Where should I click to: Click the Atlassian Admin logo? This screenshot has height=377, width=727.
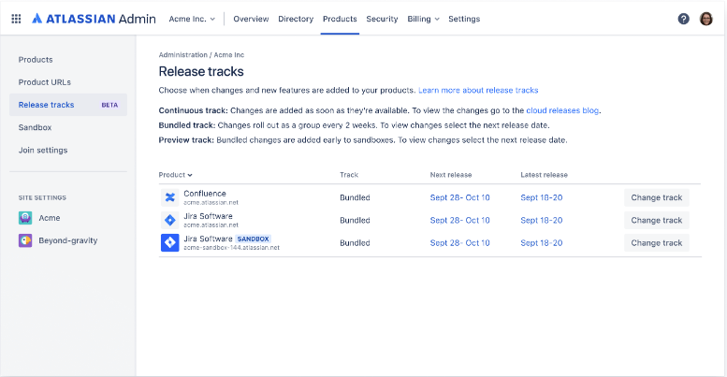94,19
